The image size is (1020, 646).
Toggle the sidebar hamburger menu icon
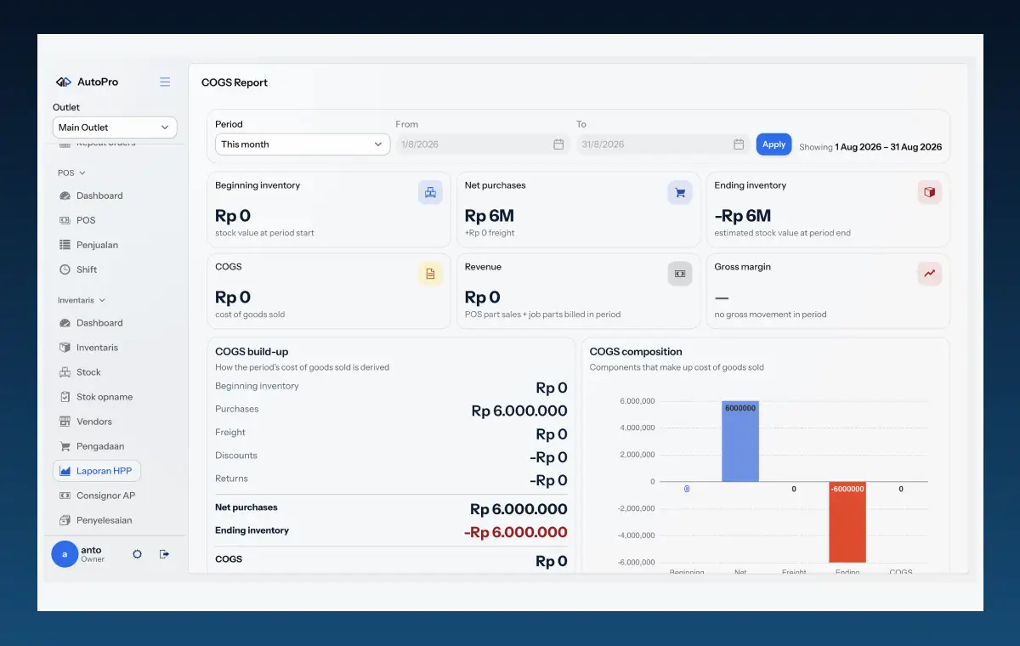[165, 82]
